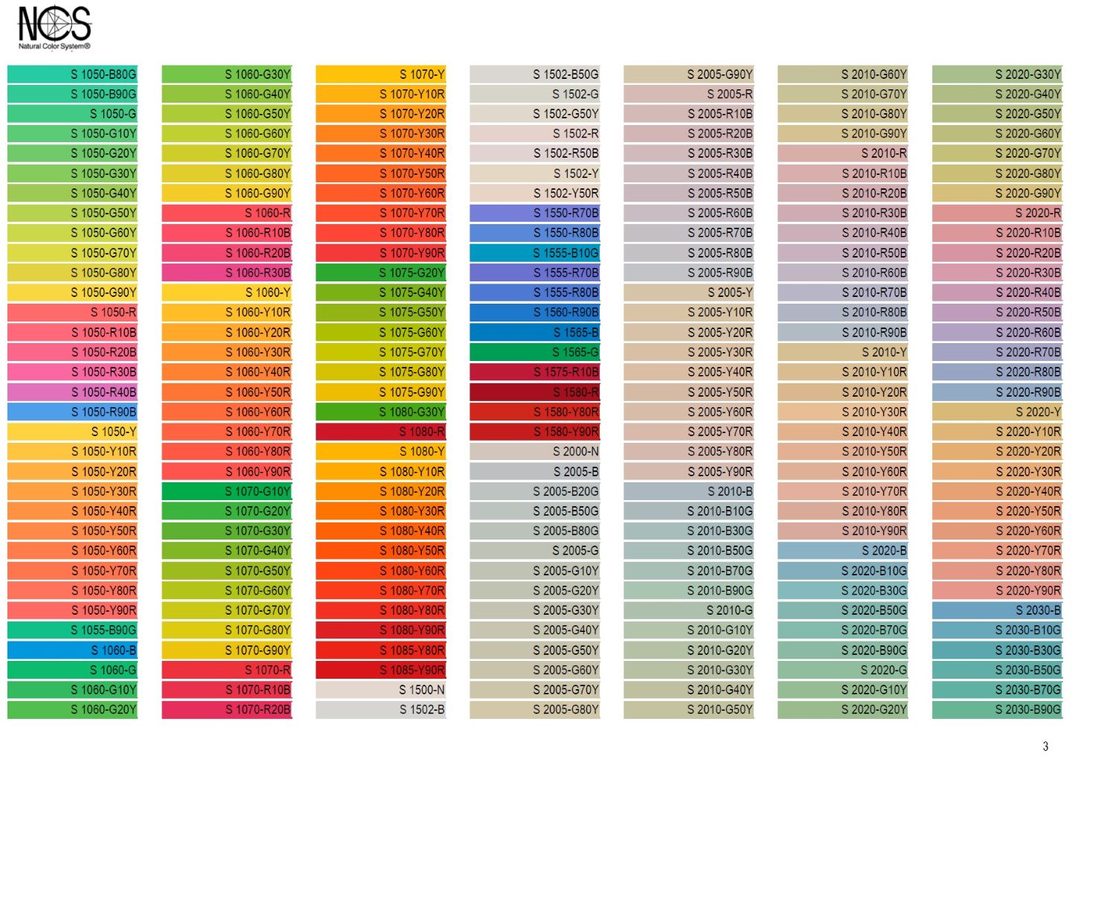Select the S 1550-R70B violet swatch

click(535, 213)
